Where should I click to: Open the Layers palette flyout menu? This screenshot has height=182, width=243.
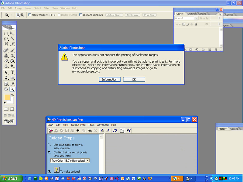point(221,14)
